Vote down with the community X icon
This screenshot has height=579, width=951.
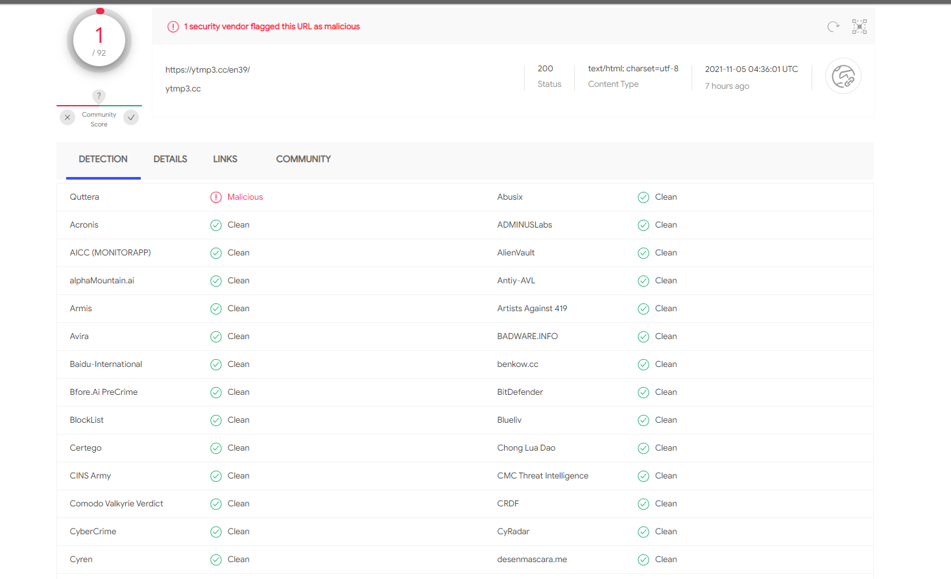pyautogui.click(x=67, y=117)
